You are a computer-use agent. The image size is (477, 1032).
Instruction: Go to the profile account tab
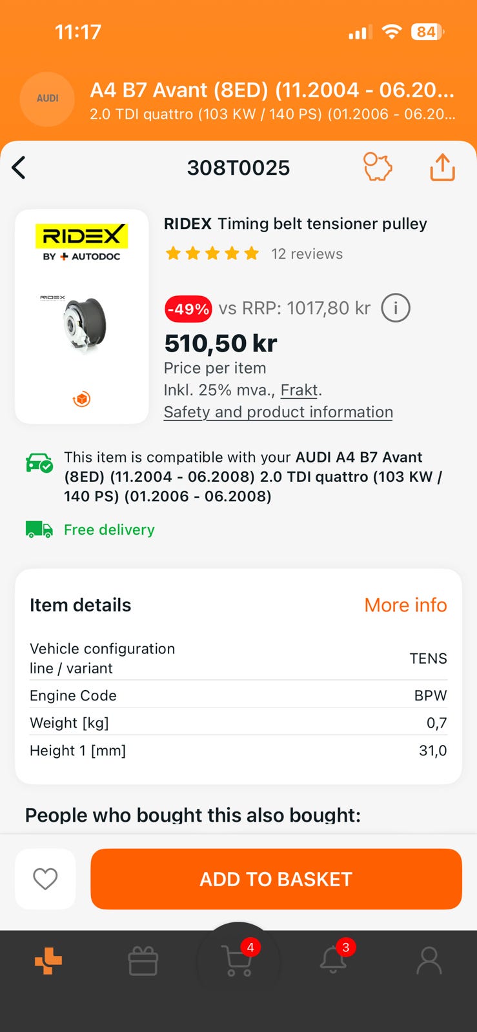(x=429, y=960)
